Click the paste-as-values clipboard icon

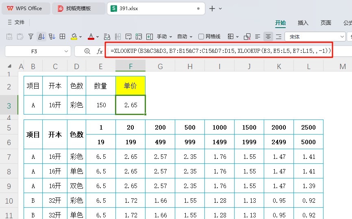[x=9, y=37]
